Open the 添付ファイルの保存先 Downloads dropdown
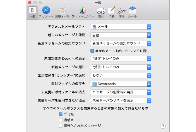The image size is (196, 132). 121,84
